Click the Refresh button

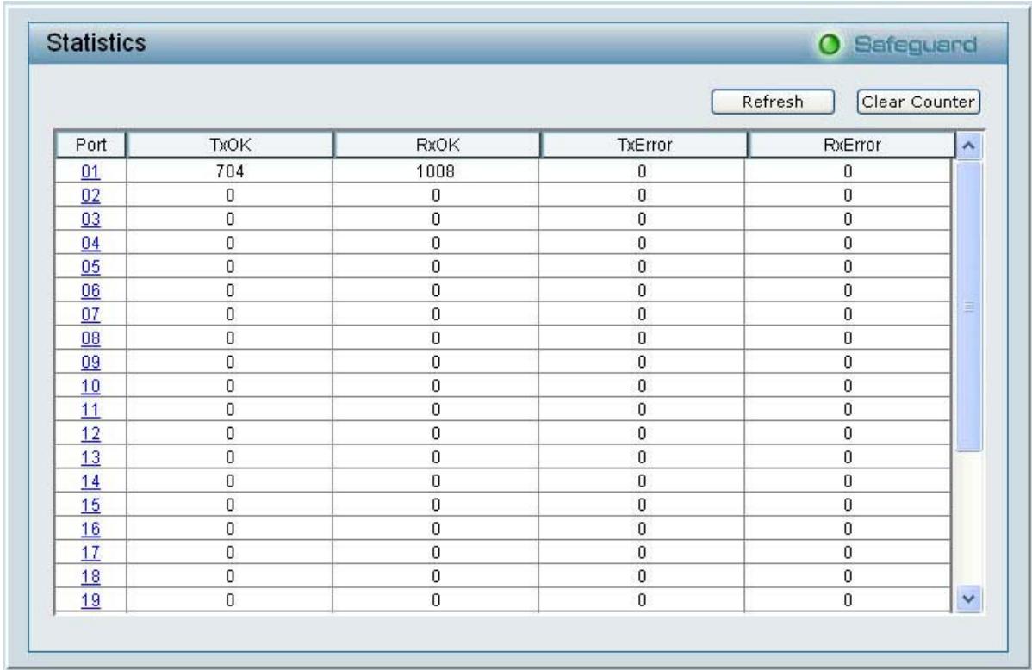click(x=773, y=102)
